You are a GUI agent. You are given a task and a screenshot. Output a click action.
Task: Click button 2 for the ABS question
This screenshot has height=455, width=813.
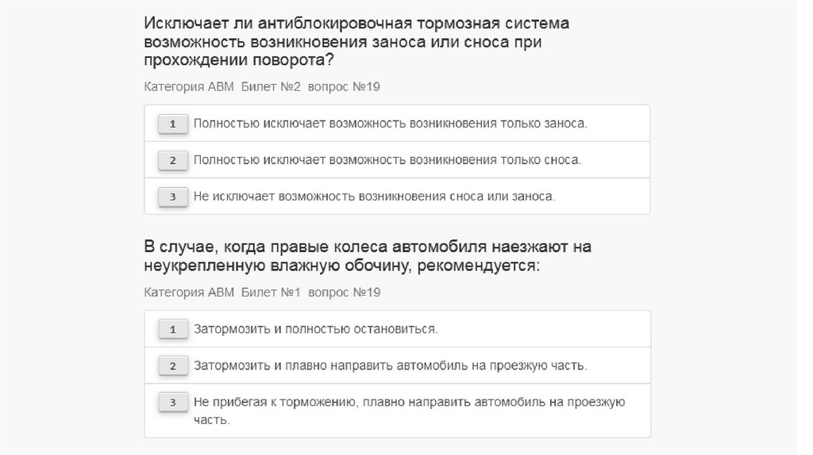click(172, 160)
